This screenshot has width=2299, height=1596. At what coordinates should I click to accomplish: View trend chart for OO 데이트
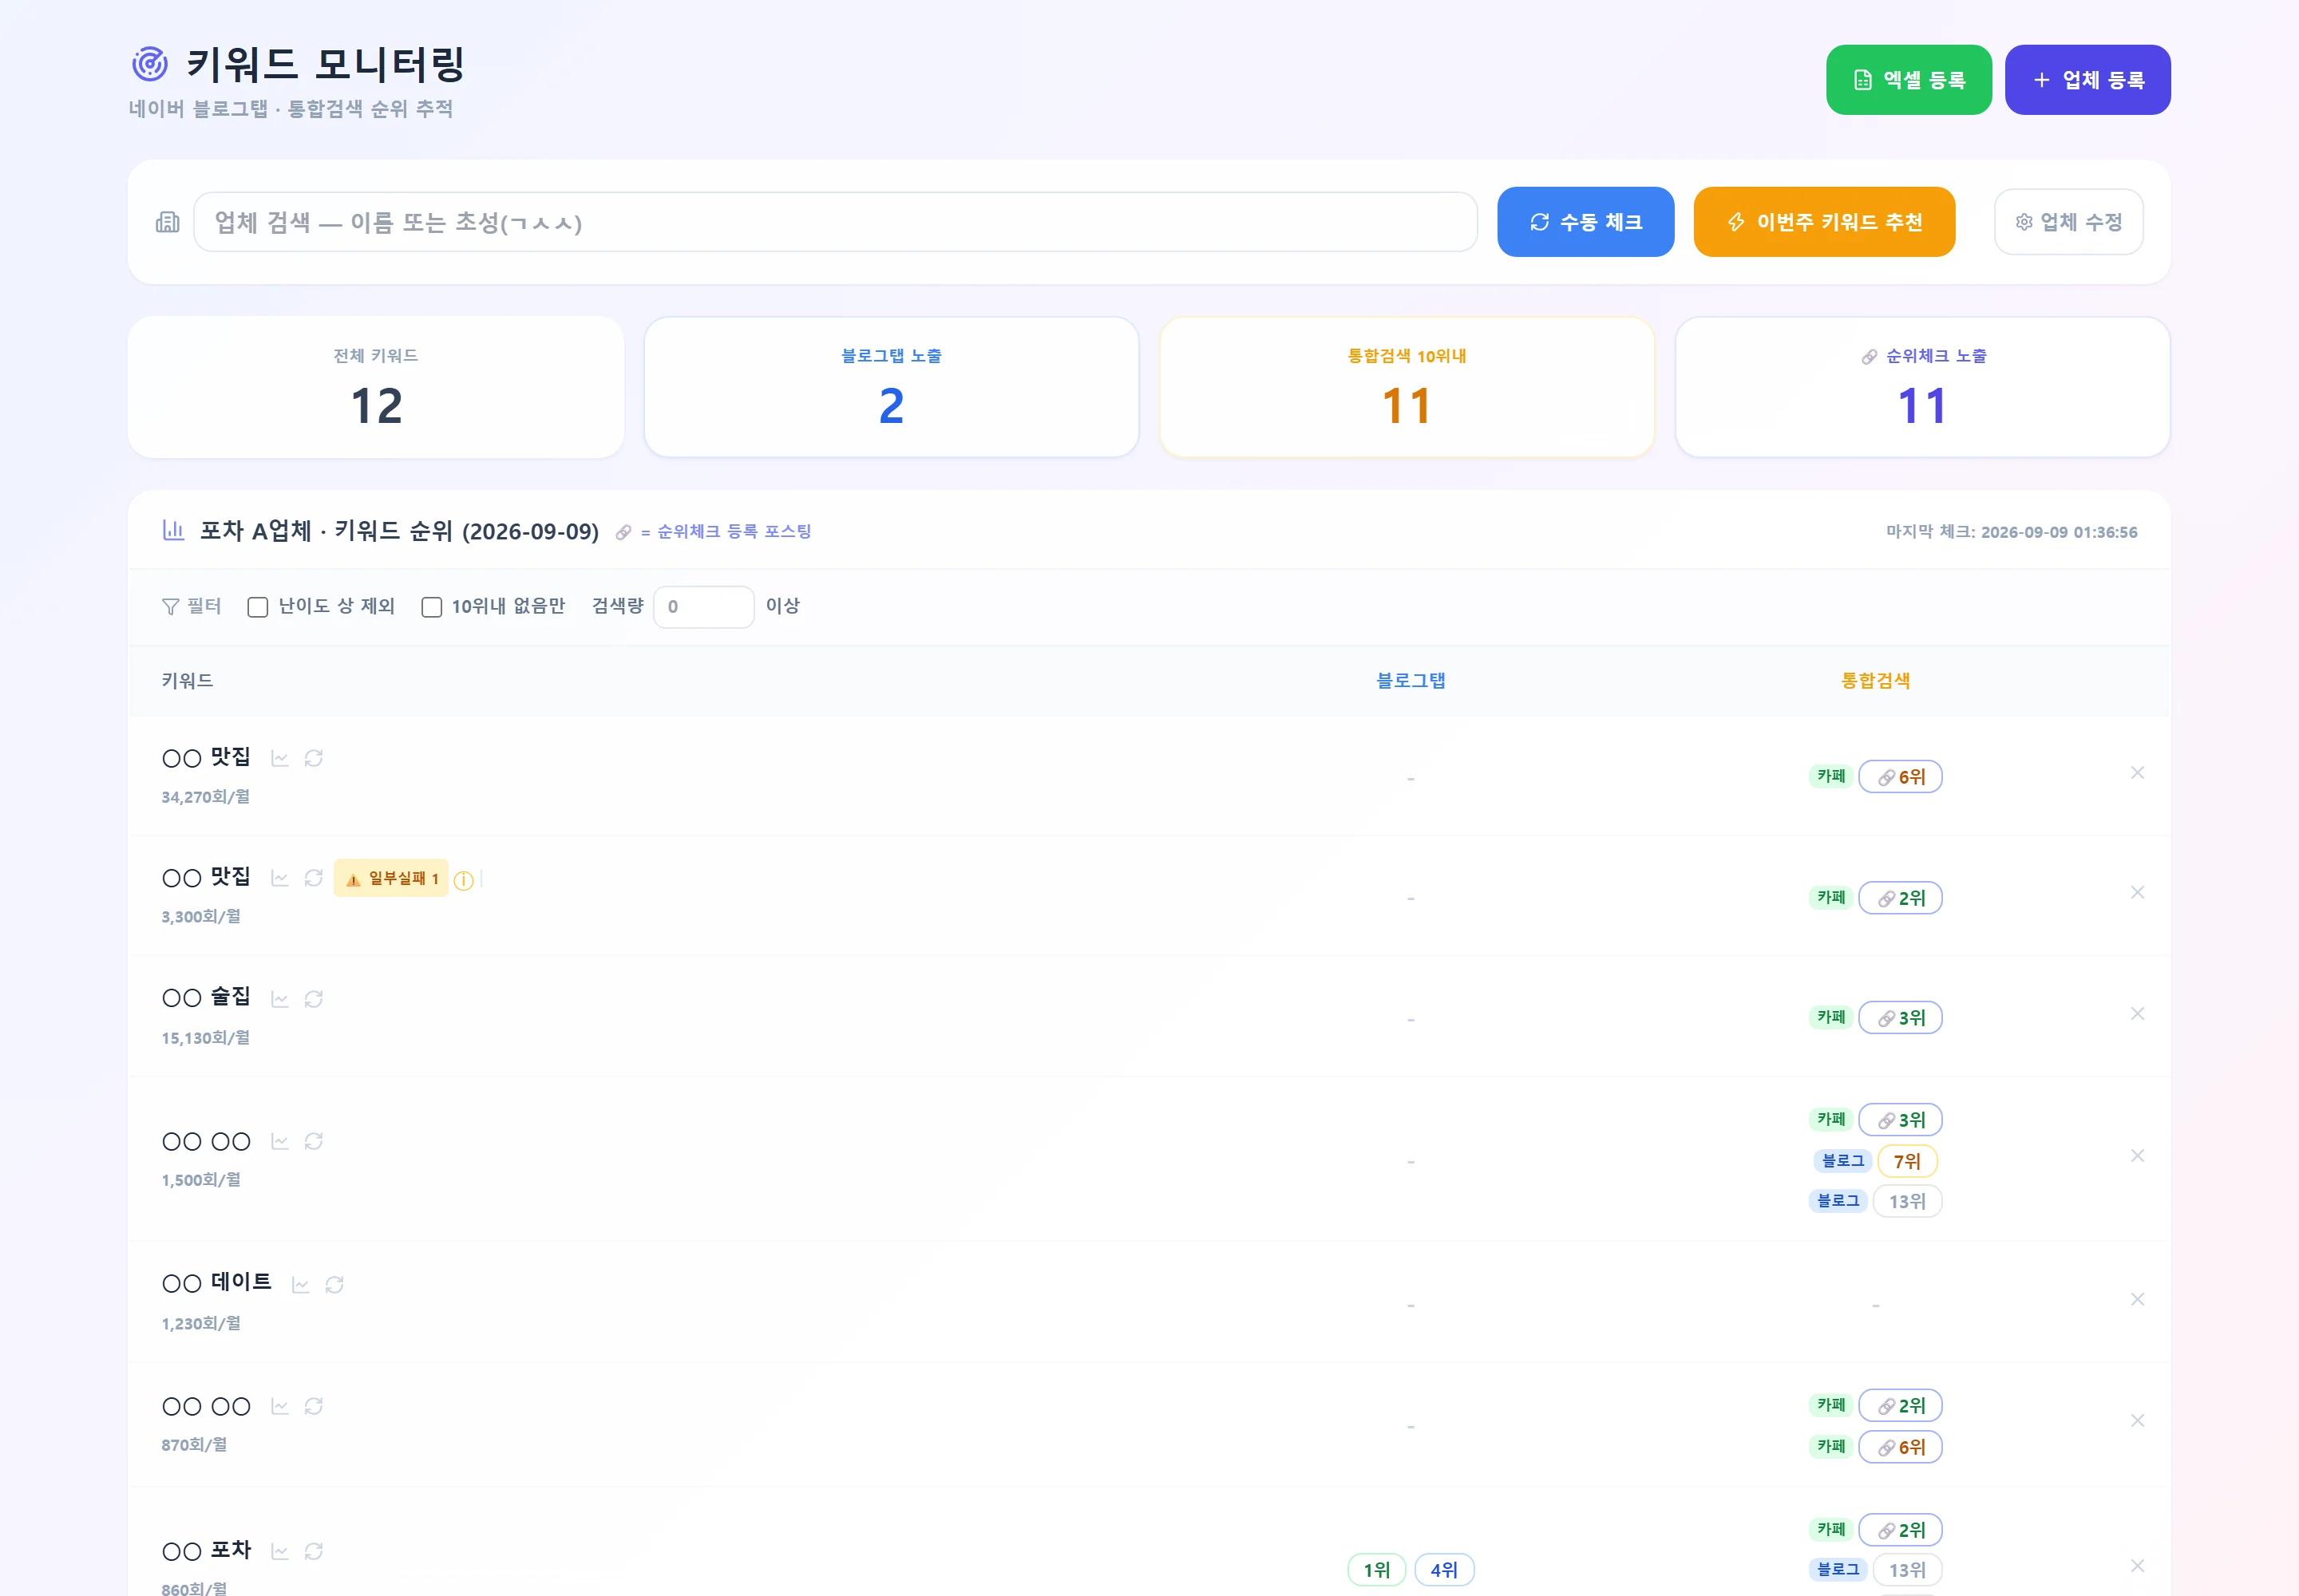300,1285
